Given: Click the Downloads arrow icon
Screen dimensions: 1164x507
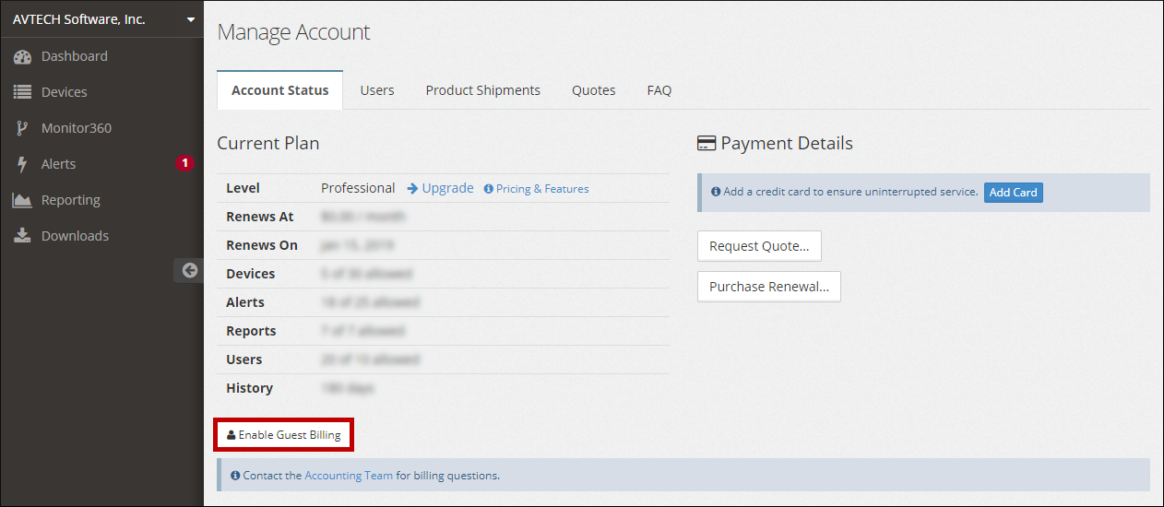Looking at the screenshot, I should [x=23, y=236].
